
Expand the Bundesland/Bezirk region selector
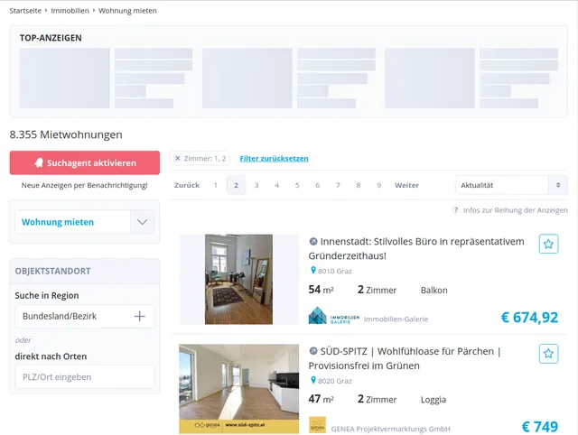coord(84,317)
